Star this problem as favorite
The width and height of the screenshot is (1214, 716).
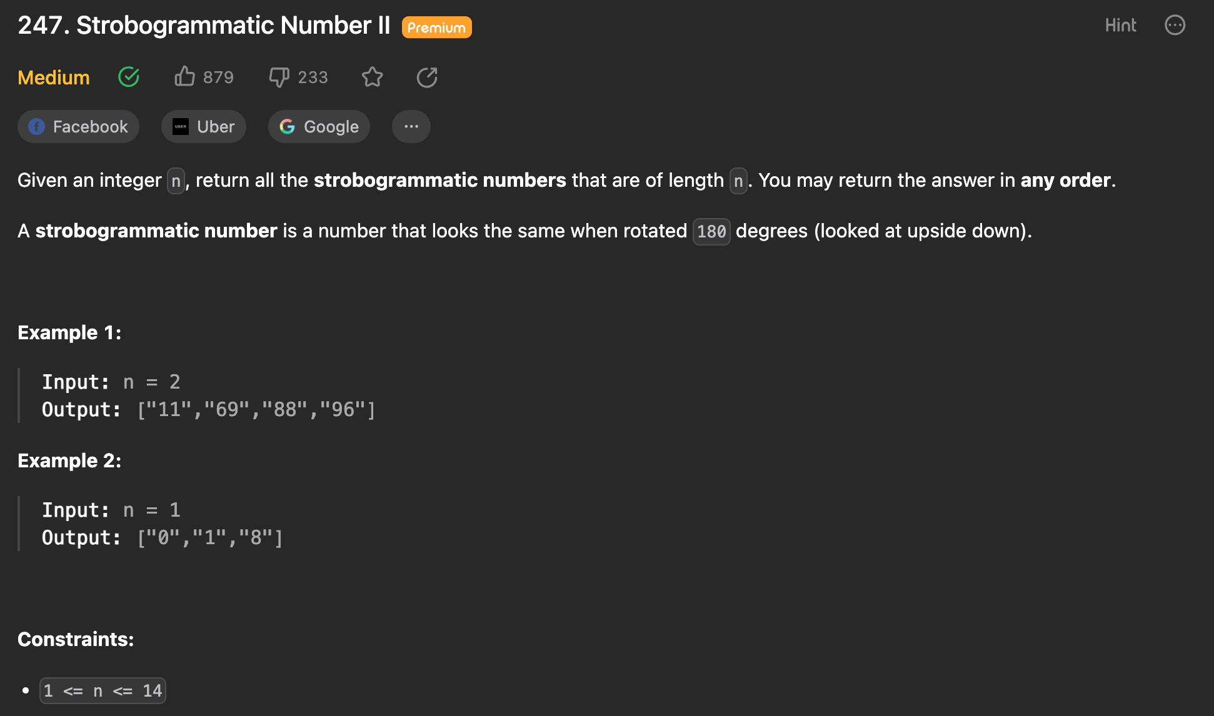(373, 77)
